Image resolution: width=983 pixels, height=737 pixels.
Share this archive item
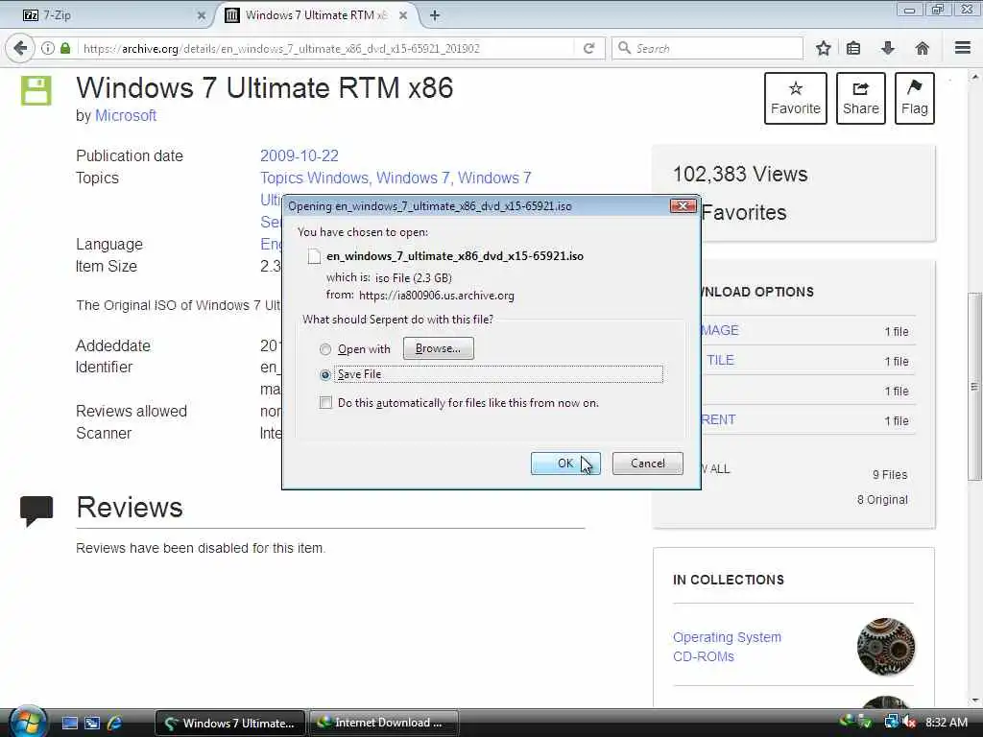(x=861, y=99)
